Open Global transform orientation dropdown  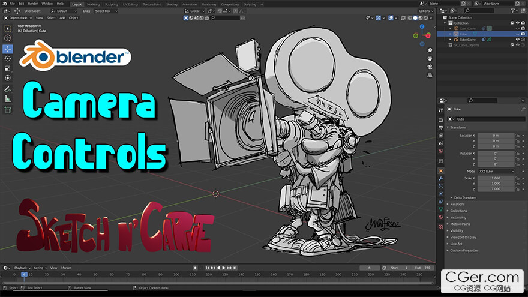[x=194, y=11]
